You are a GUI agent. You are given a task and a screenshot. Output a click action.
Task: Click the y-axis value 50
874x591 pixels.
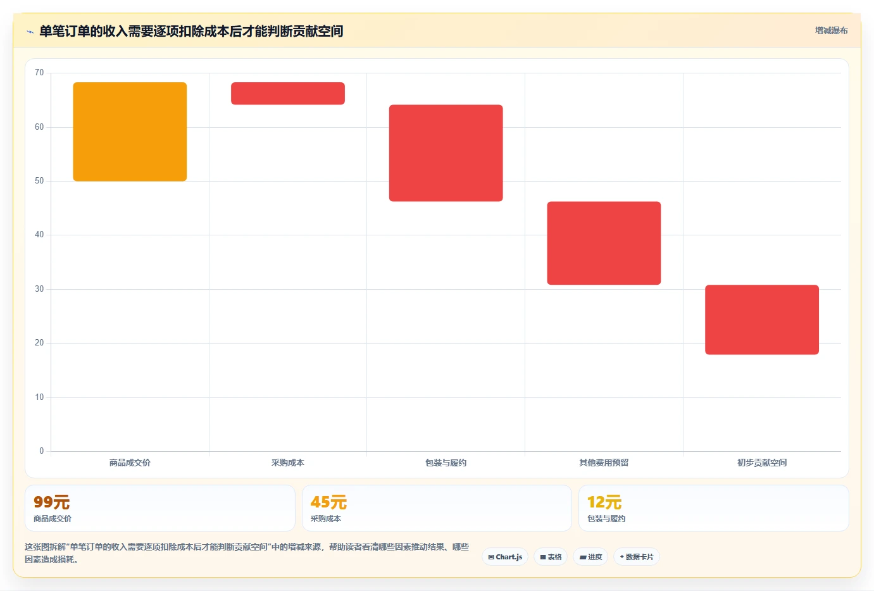[x=39, y=181]
